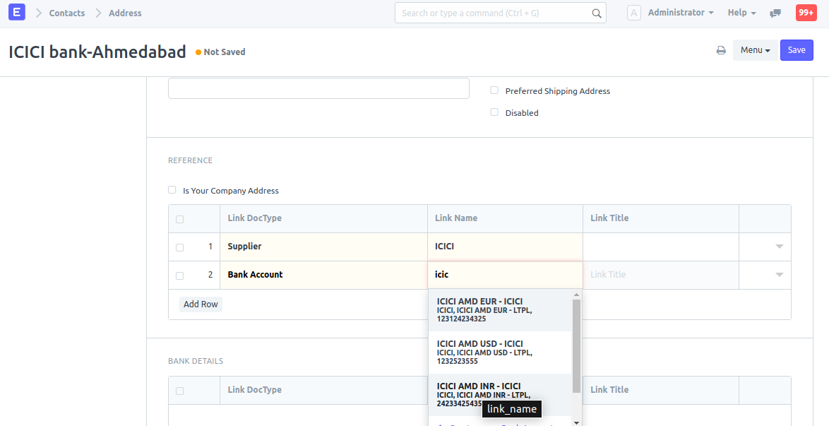Choose ICICI AMD USD - ICICI suggestion
Viewport: 829px width, 426px height.
tap(500, 353)
